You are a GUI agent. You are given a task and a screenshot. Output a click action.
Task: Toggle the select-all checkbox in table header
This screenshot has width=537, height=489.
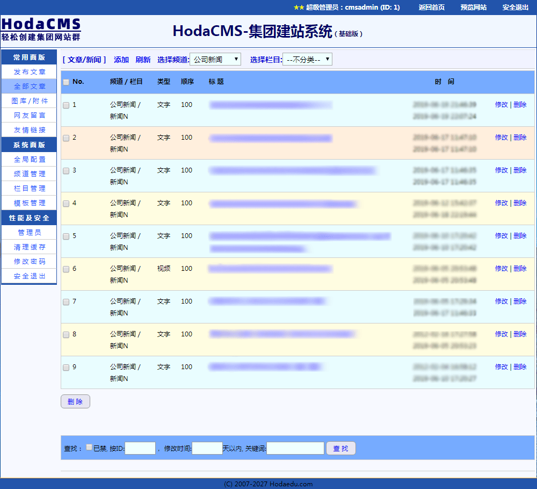[x=66, y=82]
